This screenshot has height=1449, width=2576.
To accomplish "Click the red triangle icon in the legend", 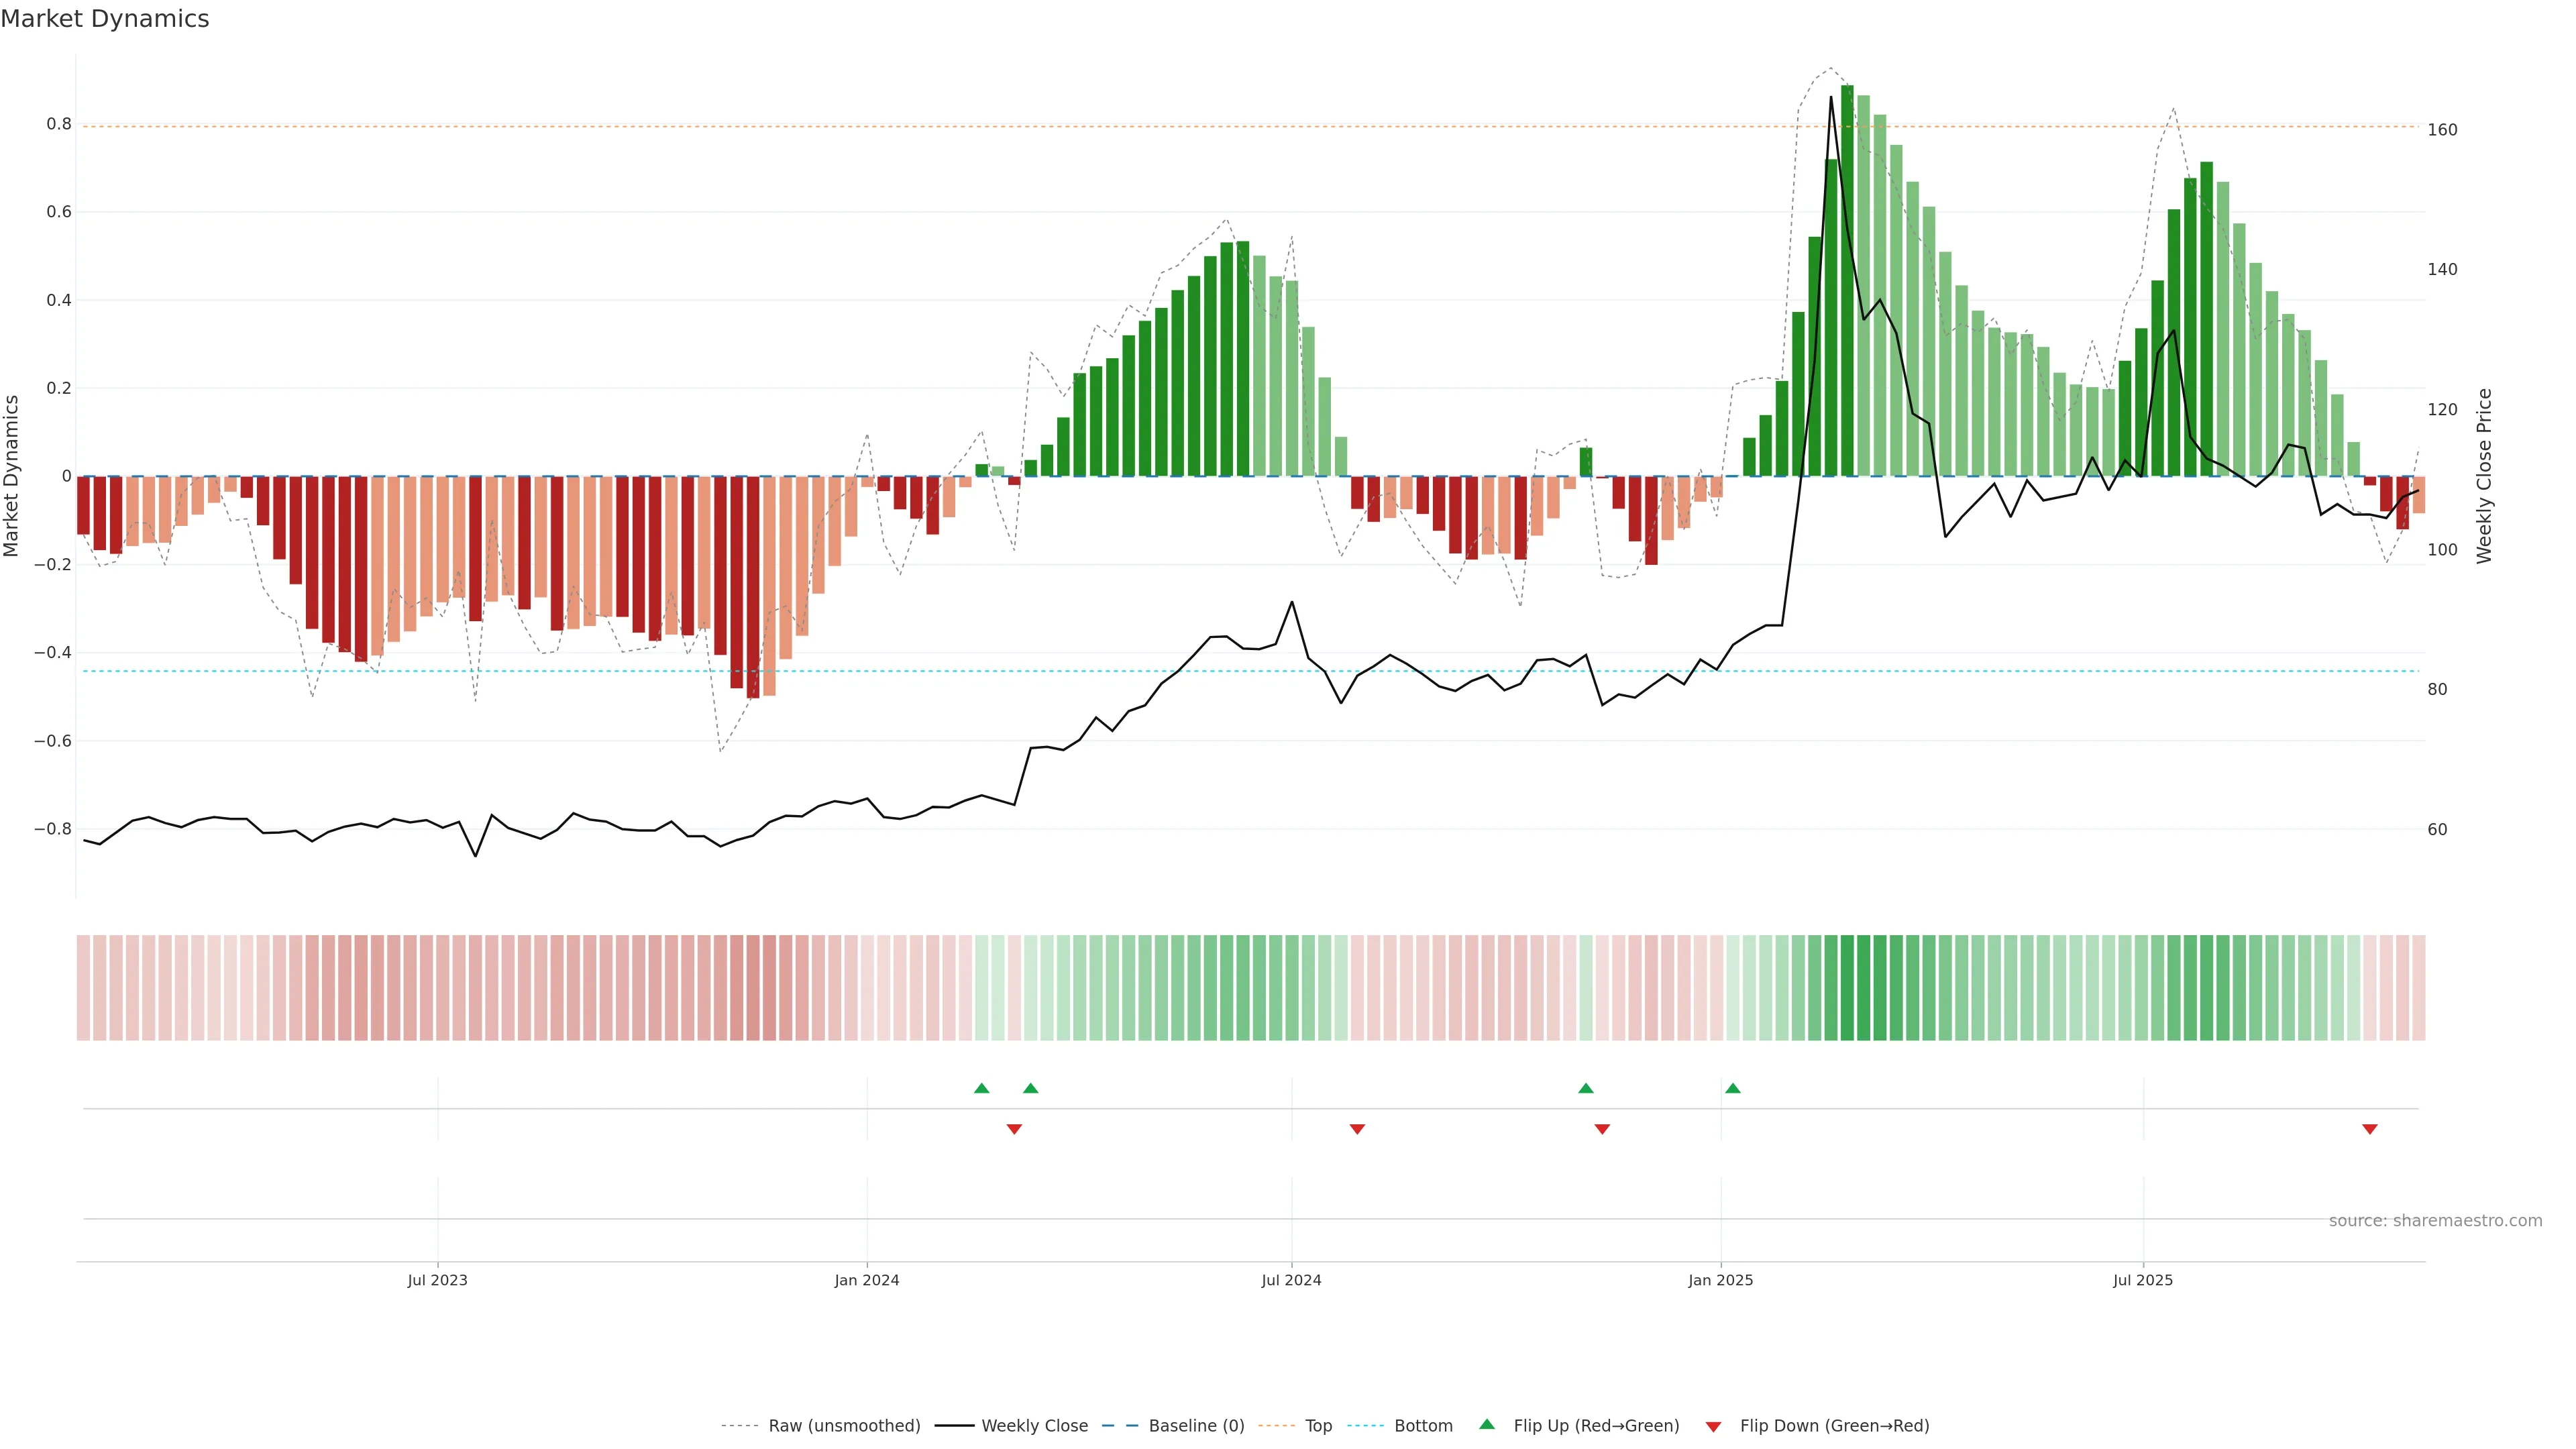I will click(1713, 1427).
